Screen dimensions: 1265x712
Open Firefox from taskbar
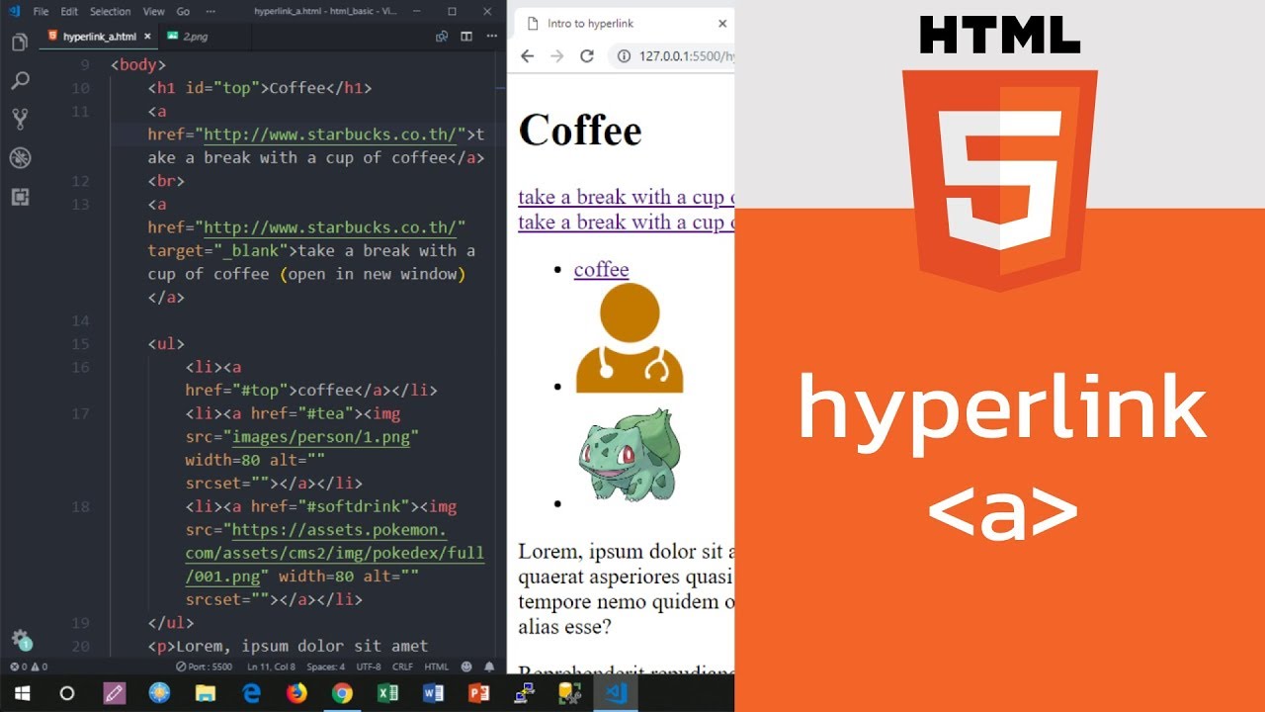296,693
